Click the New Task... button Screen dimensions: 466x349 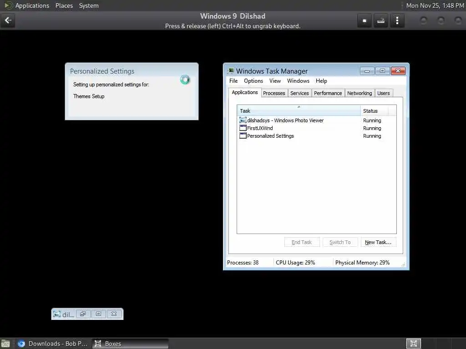(x=378, y=242)
